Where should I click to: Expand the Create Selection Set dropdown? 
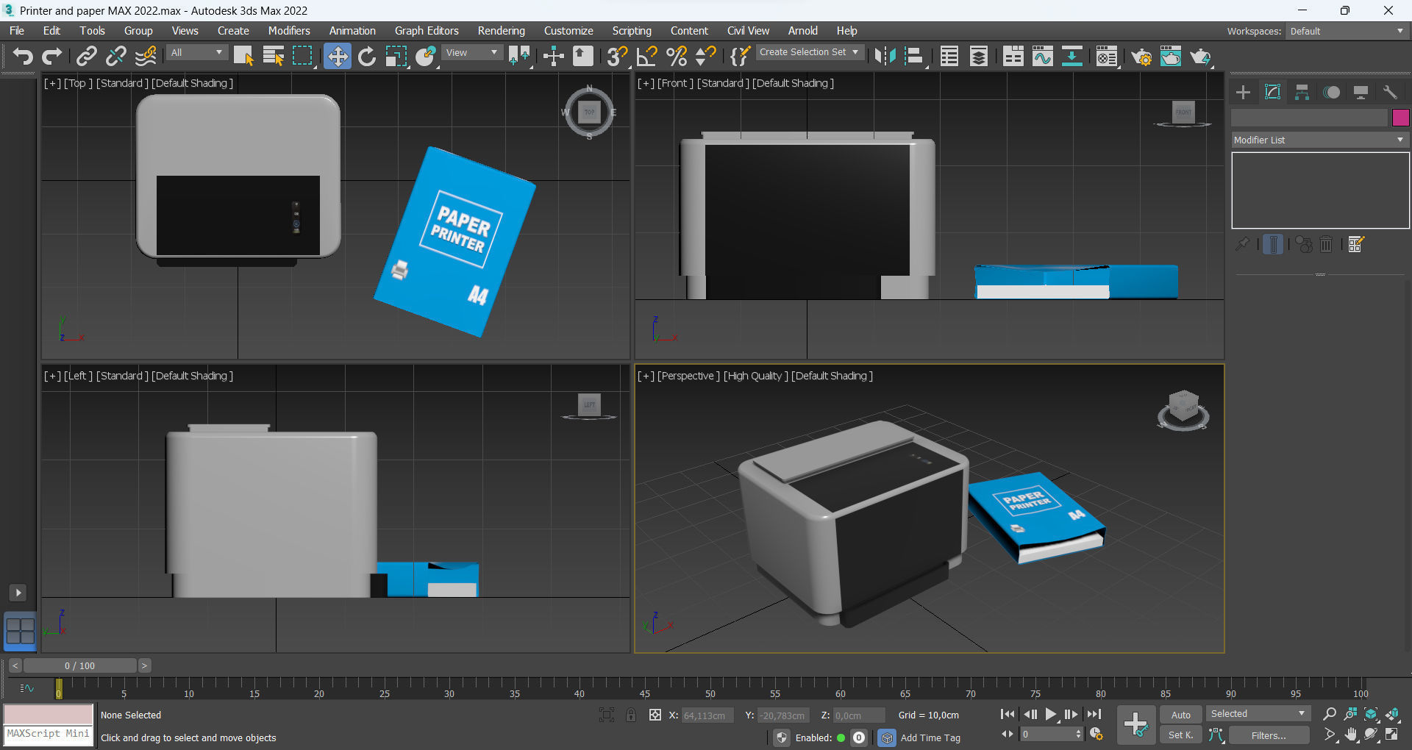coord(809,52)
